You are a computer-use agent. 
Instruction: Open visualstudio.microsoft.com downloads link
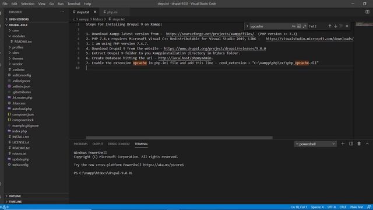pyautogui.click(x=309, y=38)
